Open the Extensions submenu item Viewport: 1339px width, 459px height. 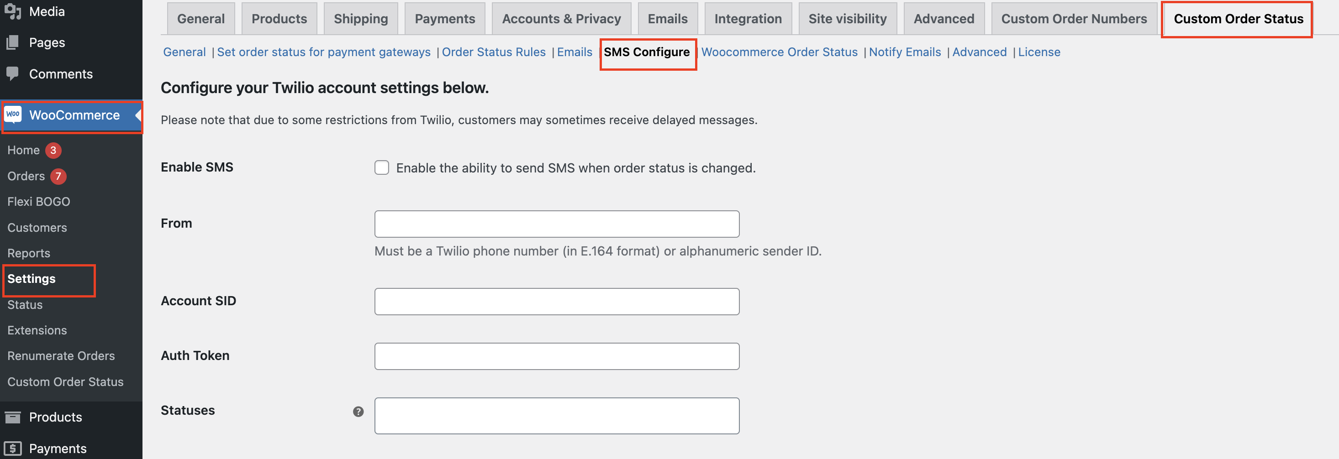click(37, 330)
